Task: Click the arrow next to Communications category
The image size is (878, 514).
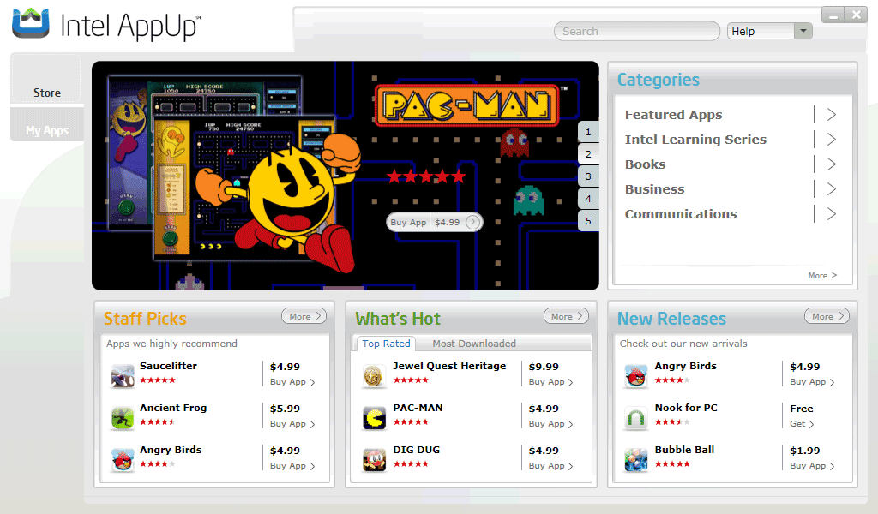Action: pyautogui.click(x=832, y=213)
